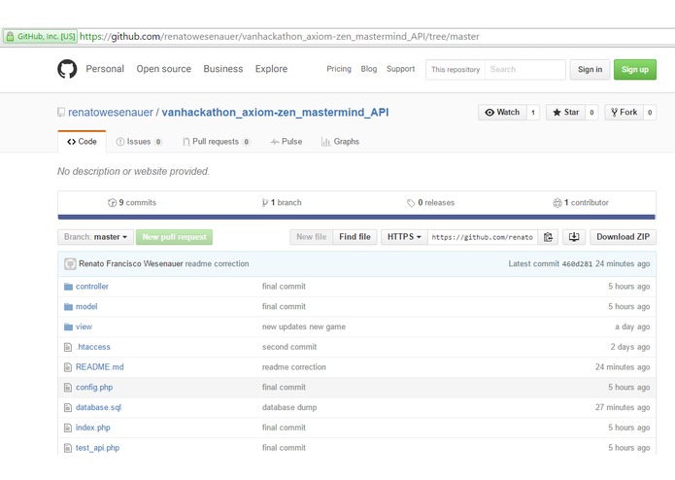Viewport: 675px width, 480px height.
Task: Click the view folder icon
Action: click(x=68, y=327)
